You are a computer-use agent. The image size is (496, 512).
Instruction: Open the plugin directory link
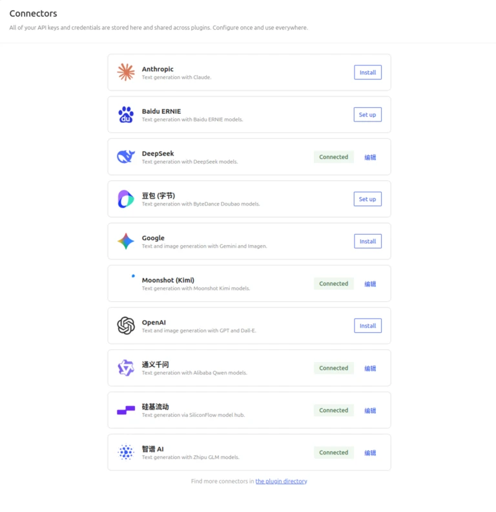pyautogui.click(x=281, y=481)
